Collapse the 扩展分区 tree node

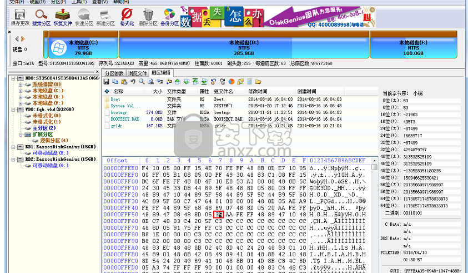click(x=21, y=135)
